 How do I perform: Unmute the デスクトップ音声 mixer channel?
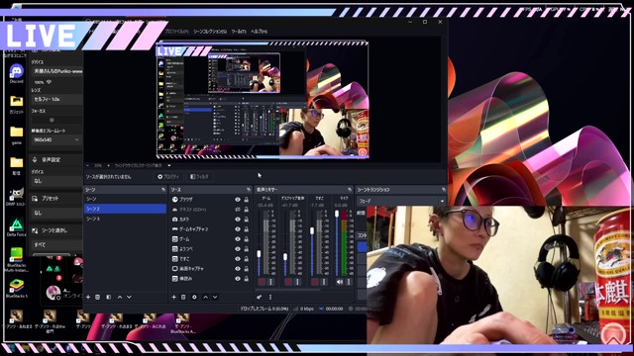(x=288, y=282)
